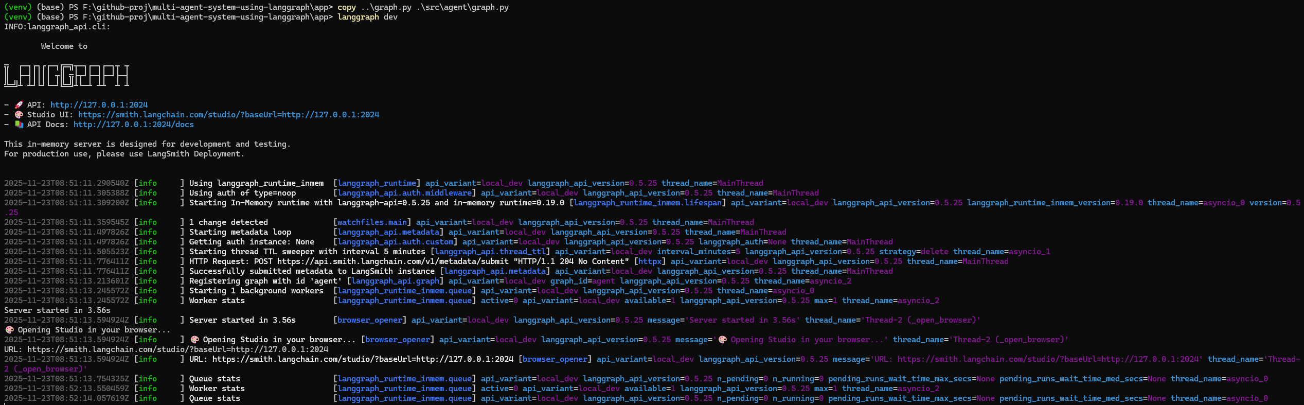Click 'Starting metadata loop' log message
Screen dimensions: 1304x405
pos(240,232)
